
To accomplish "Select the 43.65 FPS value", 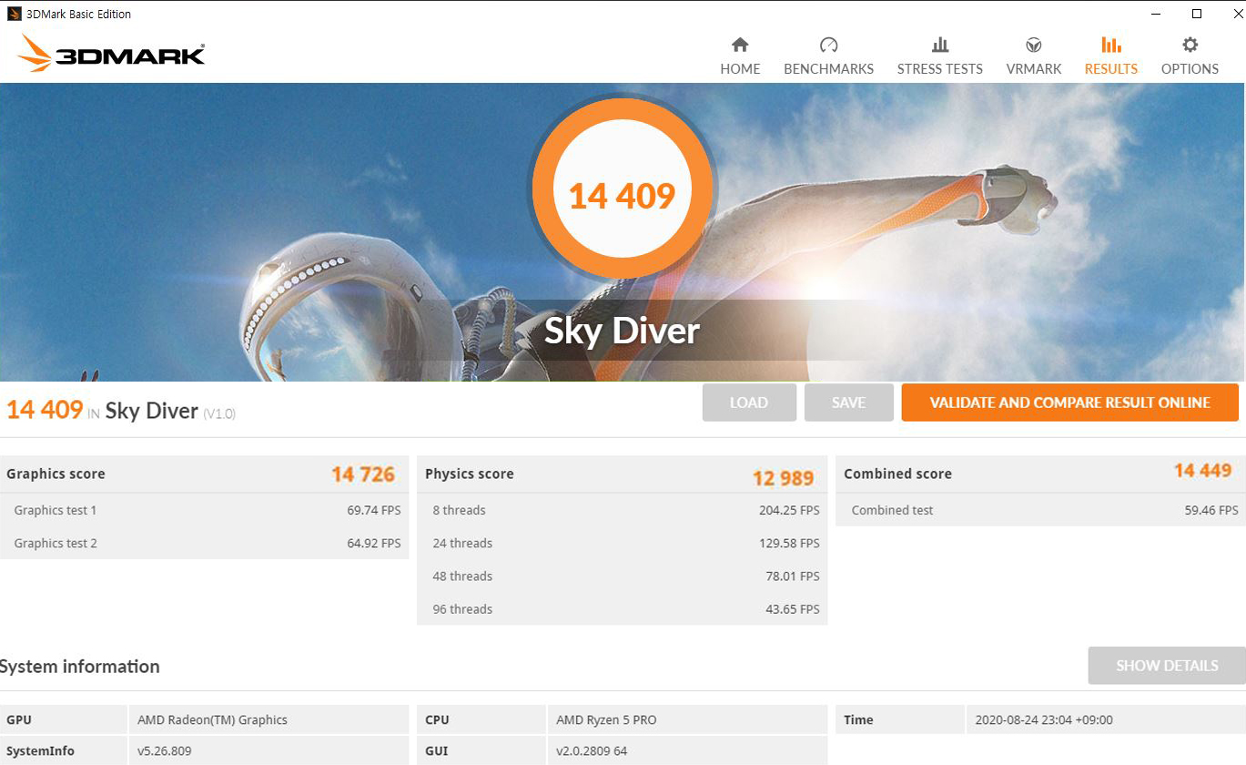I will pyautogui.click(x=793, y=609).
